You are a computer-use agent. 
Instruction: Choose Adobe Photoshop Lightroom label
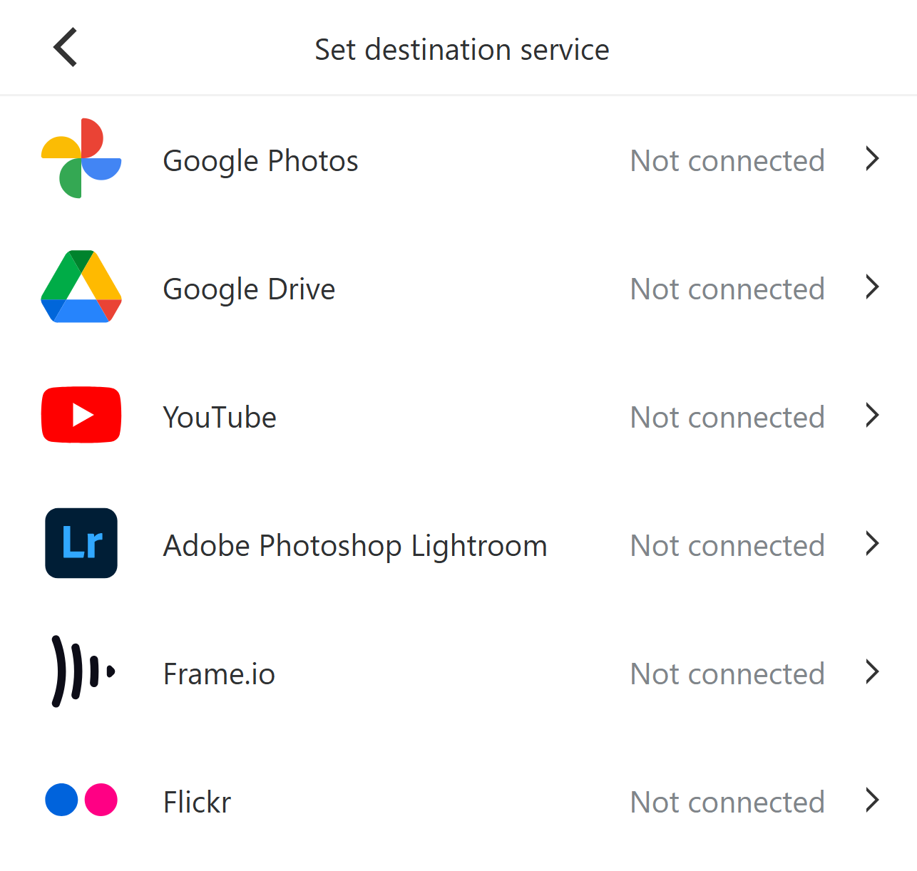355,546
